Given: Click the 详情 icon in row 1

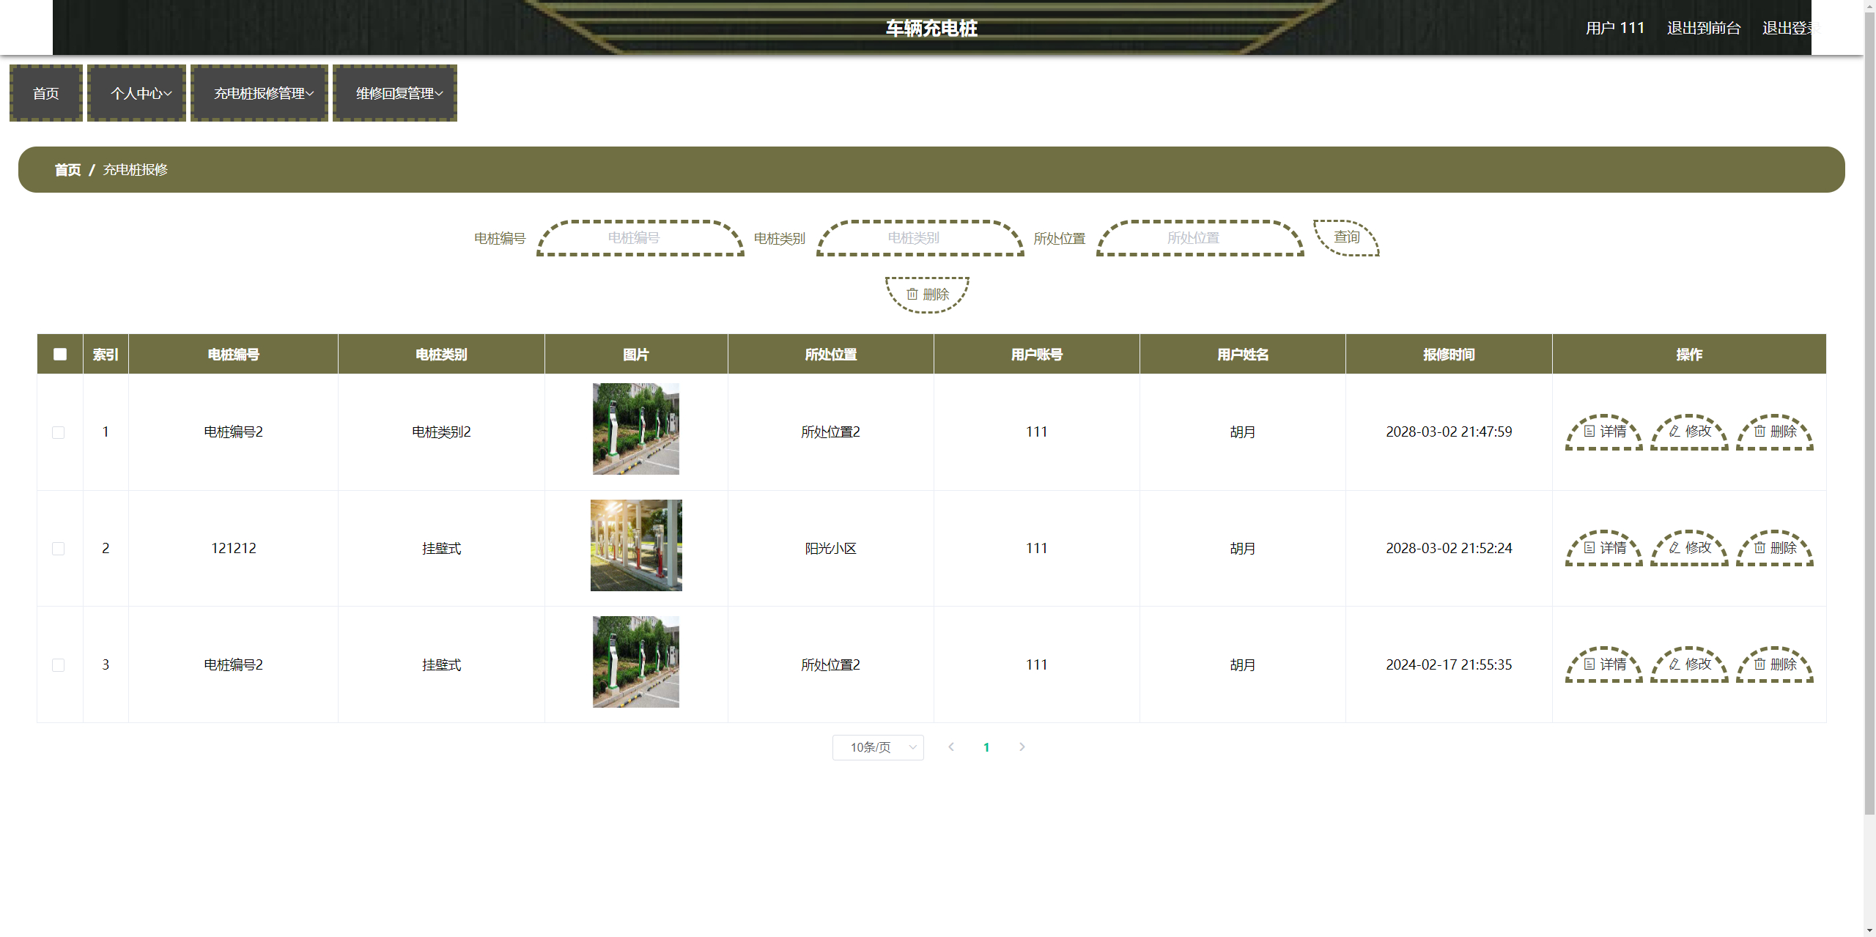Looking at the screenshot, I should [1589, 432].
